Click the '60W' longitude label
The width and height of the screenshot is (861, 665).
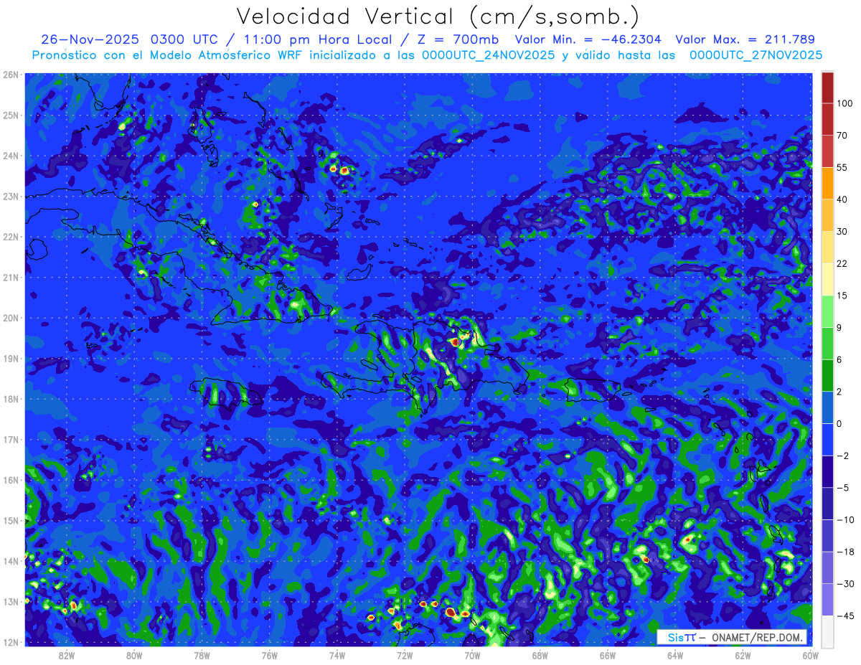tap(810, 655)
